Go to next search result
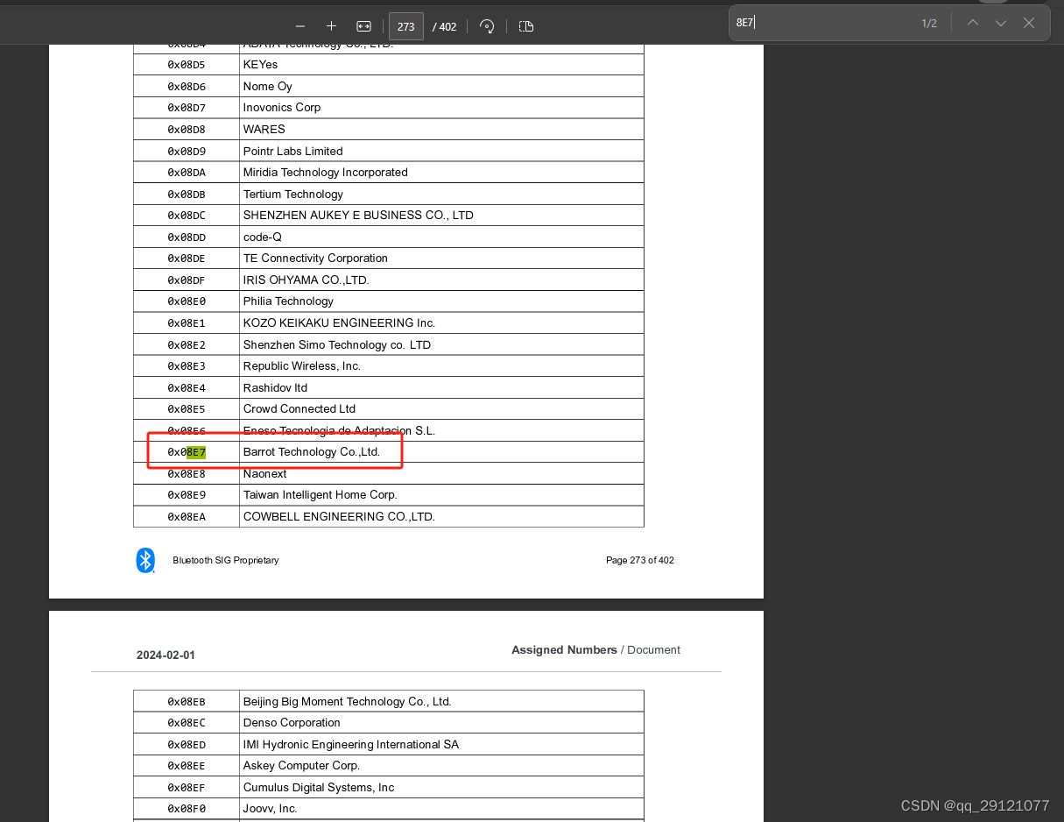The width and height of the screenshot is (1064, 822). 1001,23
